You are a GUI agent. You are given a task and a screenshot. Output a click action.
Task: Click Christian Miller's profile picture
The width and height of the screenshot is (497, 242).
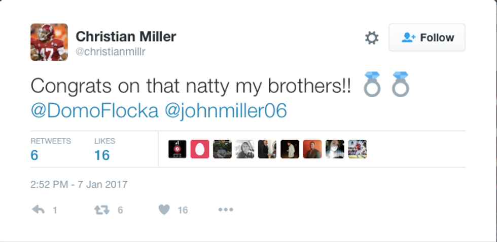(49, 42)
